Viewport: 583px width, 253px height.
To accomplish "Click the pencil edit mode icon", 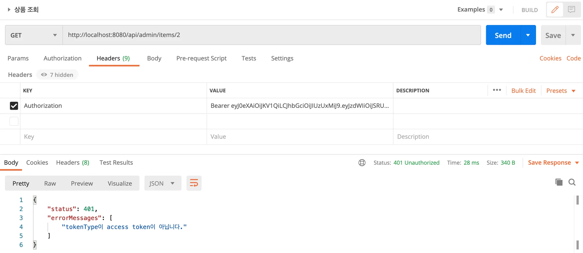I will pos(555,10).
